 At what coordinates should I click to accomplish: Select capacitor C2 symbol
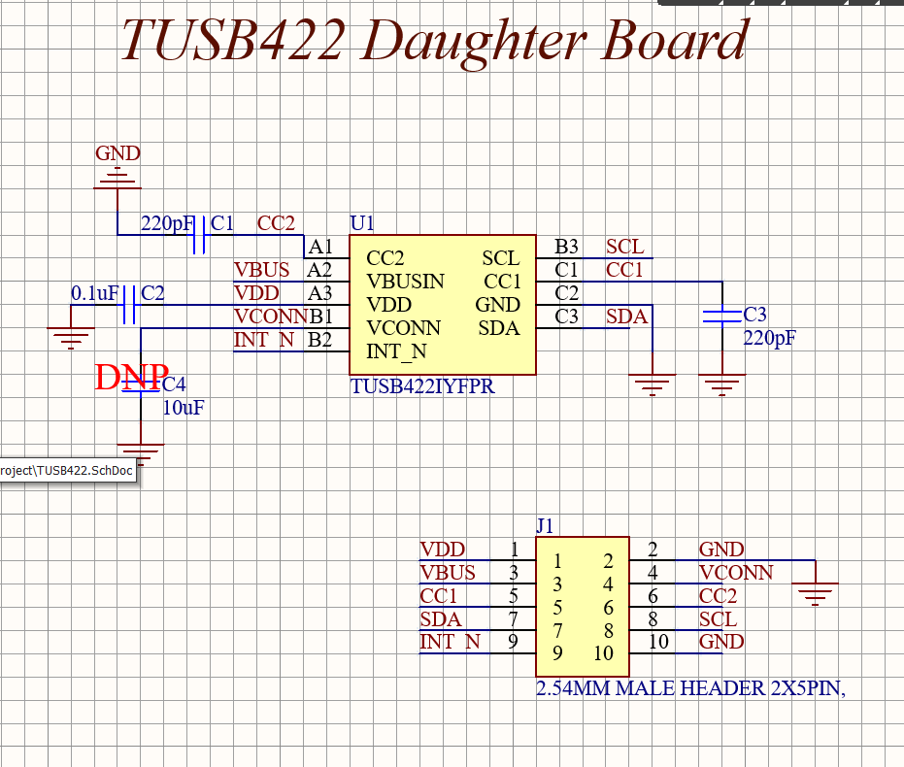click(129, 305)
